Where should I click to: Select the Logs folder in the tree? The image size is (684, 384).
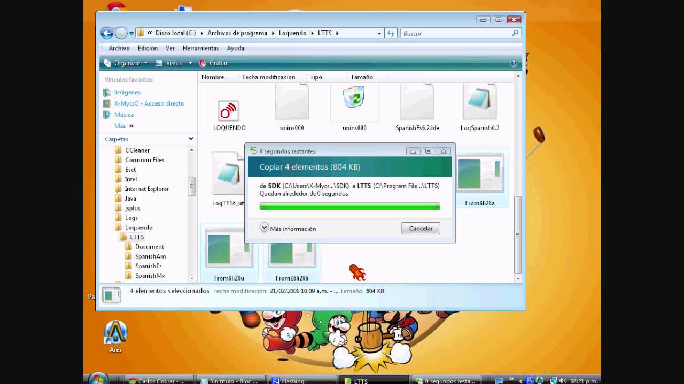point(131,218)
